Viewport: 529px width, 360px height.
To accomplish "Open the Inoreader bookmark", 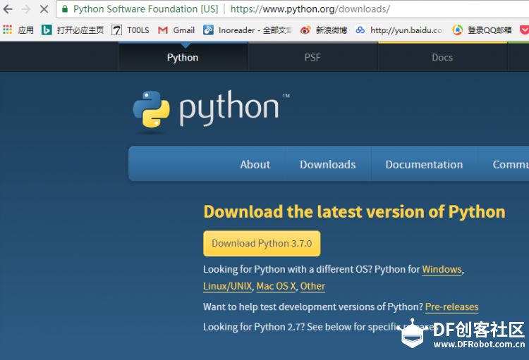I will [248, 30].
